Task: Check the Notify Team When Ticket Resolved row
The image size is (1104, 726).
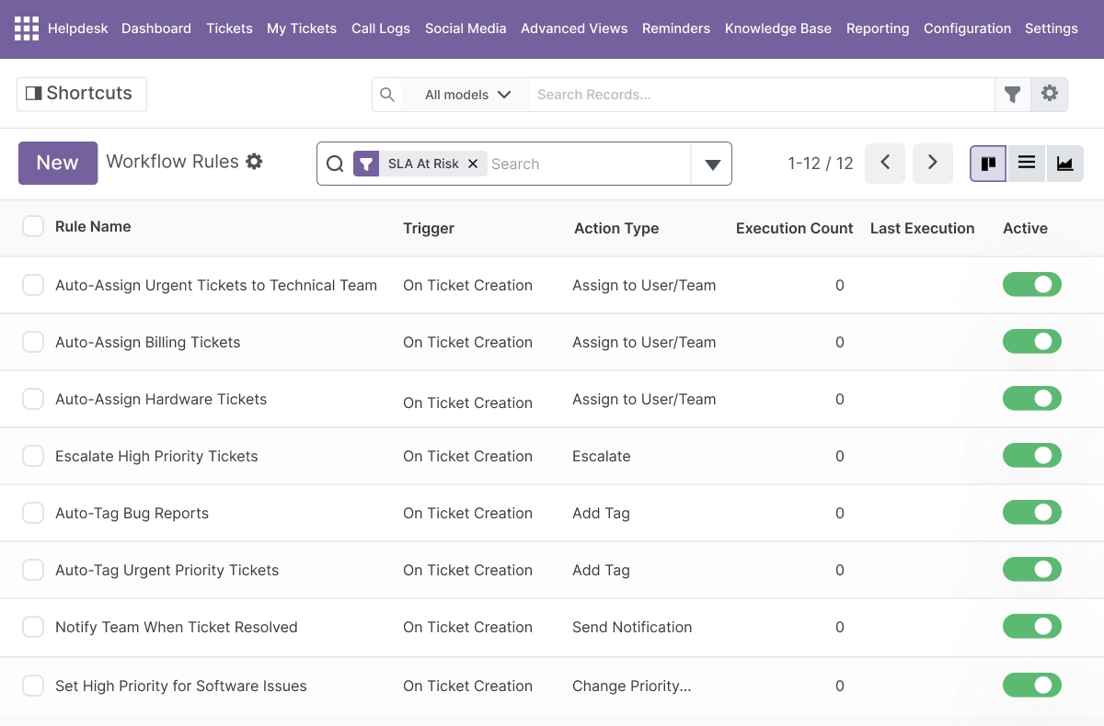Action: [x=33, y=627]
